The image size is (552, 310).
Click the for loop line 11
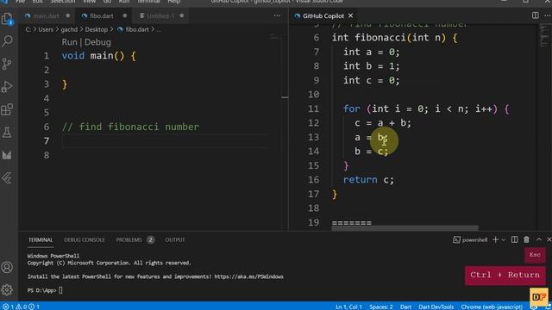(x=426, y=109)
